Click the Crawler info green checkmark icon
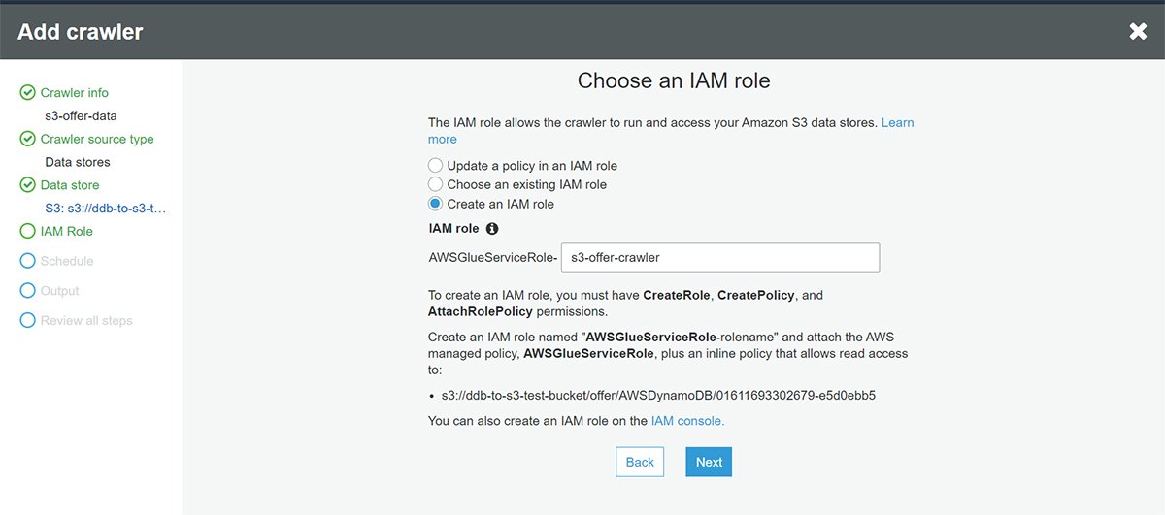Screen dimensions: 1165x515 tap(27, 93)
